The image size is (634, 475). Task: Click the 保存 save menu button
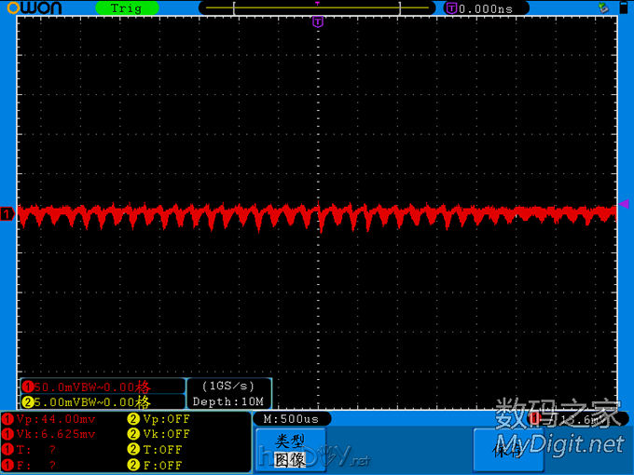pos(508,450)
